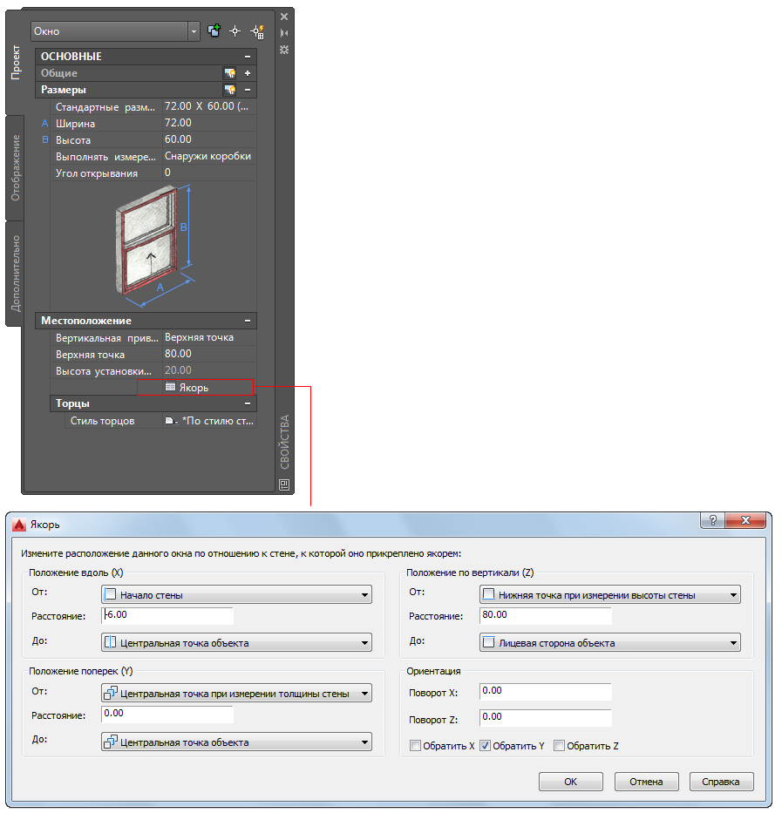Collapse the Местоположение section

click(x=248, y=321)
